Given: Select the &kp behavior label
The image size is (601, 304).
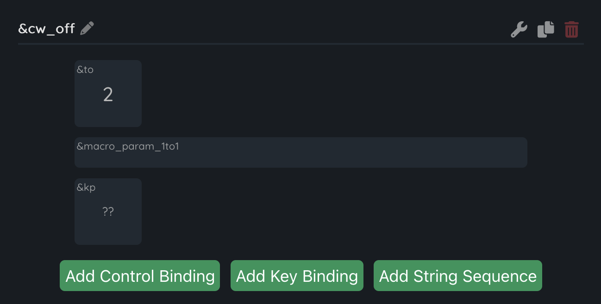Looking at the screenshot, I should (x=86, y=188).
